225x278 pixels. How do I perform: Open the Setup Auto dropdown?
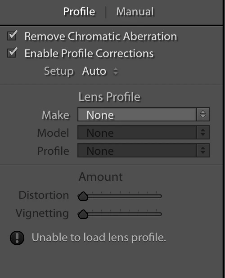[x=100, y=71]
